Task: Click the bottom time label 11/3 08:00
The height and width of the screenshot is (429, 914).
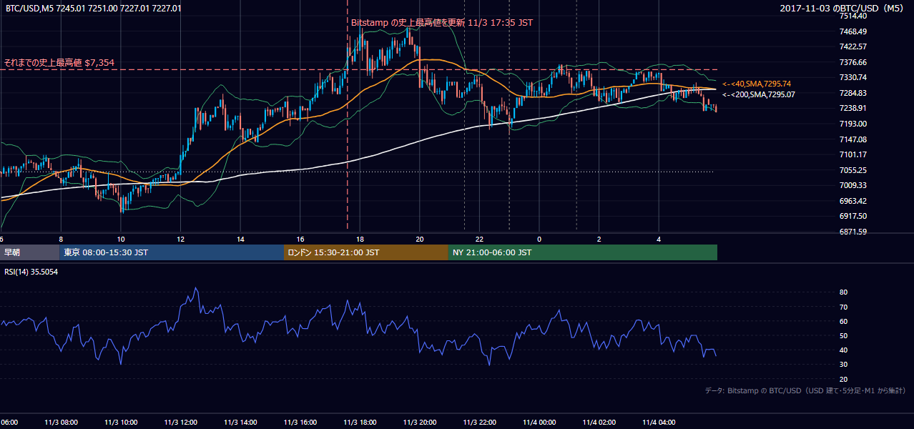Action: coord(61,423)
